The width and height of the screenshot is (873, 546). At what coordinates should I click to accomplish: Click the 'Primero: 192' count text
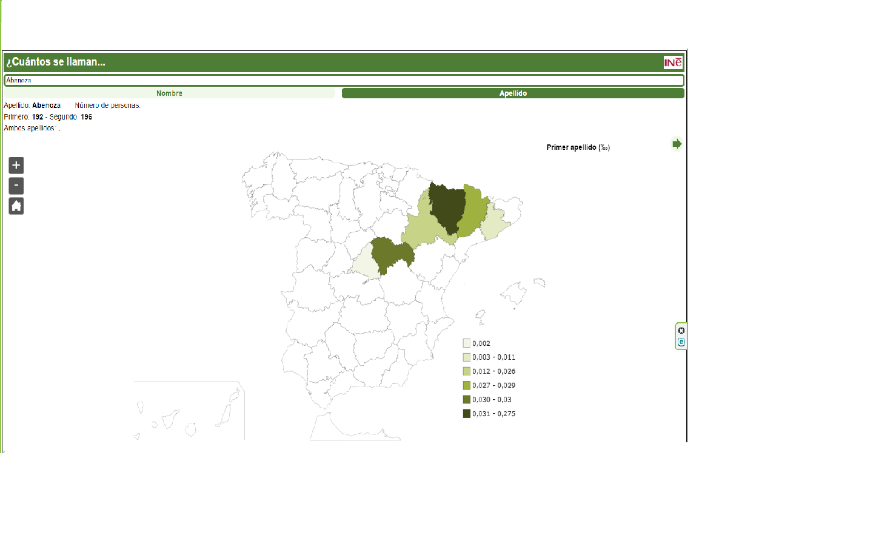coord(24,117)
